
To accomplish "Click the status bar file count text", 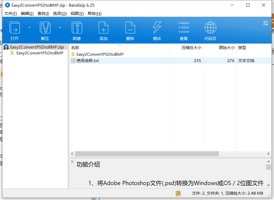I will pyautogui.click(x=227, y=193).
